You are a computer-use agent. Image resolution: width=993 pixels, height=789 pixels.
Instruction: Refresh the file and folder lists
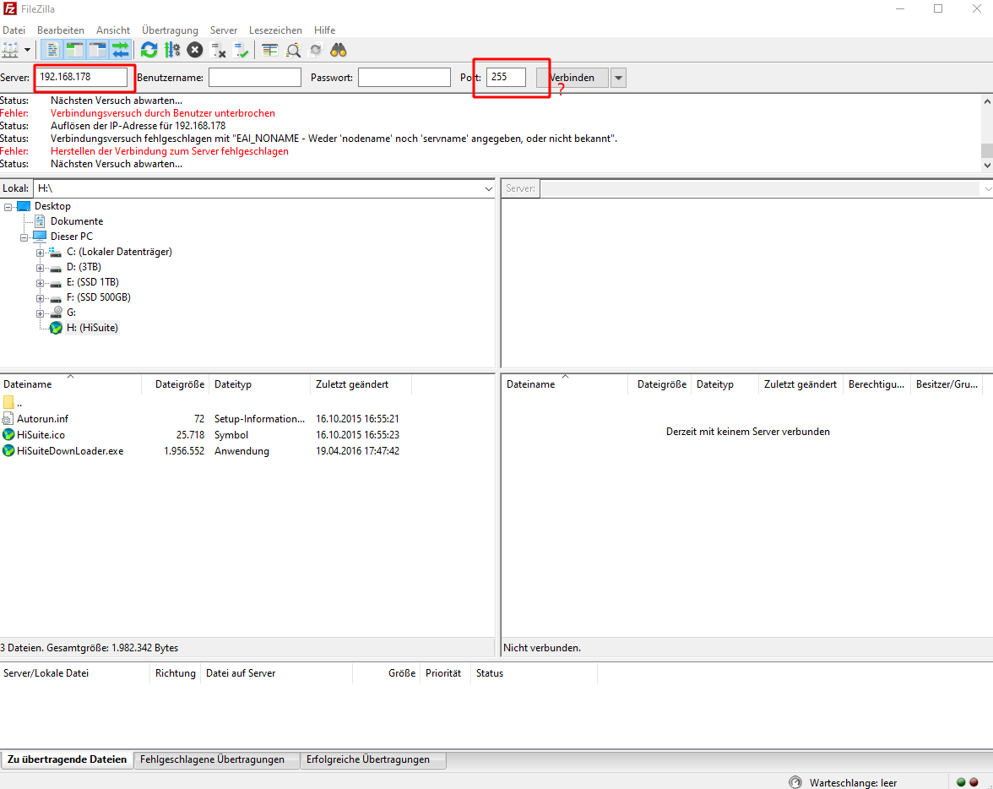pos(149,50)
